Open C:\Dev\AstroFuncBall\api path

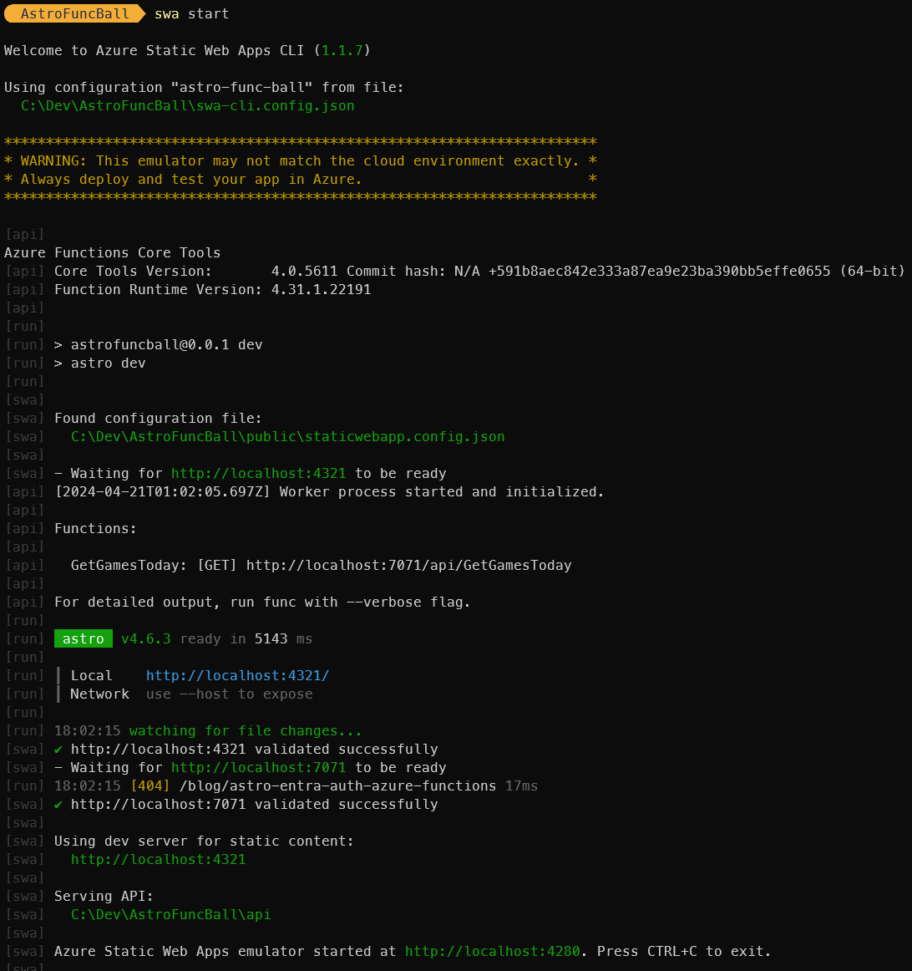(x=170, y=915)
